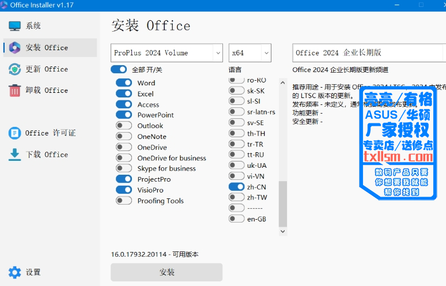Disable the Excel switch
The width and height of the screenshot is (446, 286).
pyautogui.click(x=124, y=93)
